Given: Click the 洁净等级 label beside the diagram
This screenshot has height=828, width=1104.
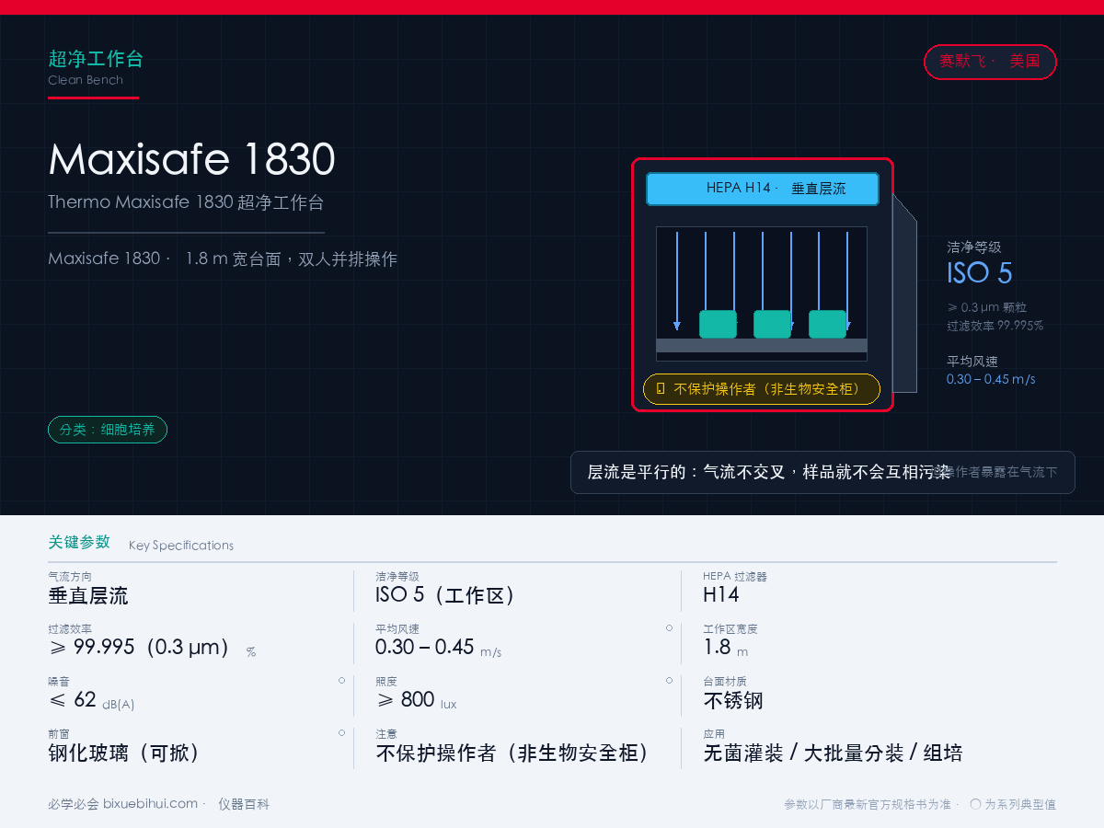Looking at the screenshot, I should tap(974, 247).
